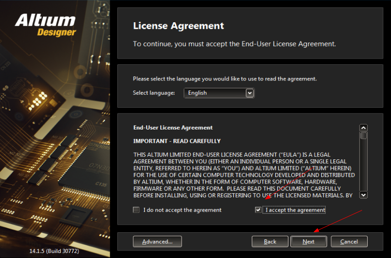Click the 'I accept the agreement' label text
Viewport: 391px width, 258px height.
click(x=295, y=210)
